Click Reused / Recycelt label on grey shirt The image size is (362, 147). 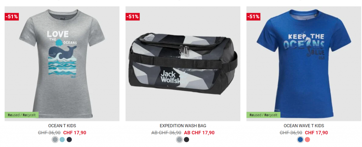22,115
